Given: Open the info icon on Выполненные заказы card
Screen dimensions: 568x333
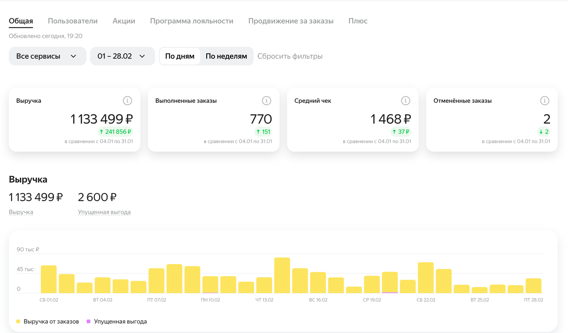Looking at the screenshot, I should click(x=266, y=101).
